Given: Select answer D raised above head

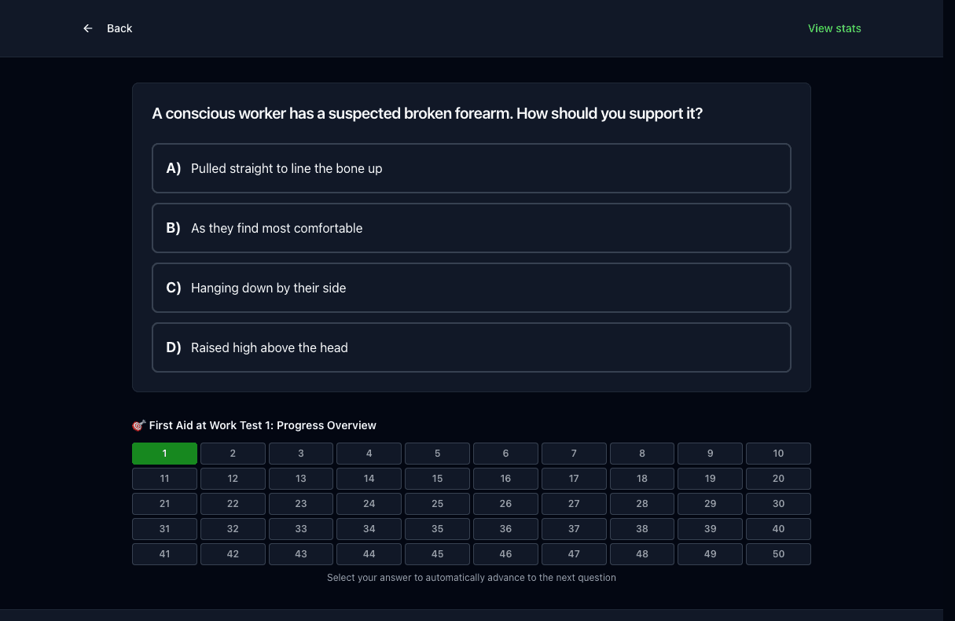Looking at the screenshot, I should (472, 347).
